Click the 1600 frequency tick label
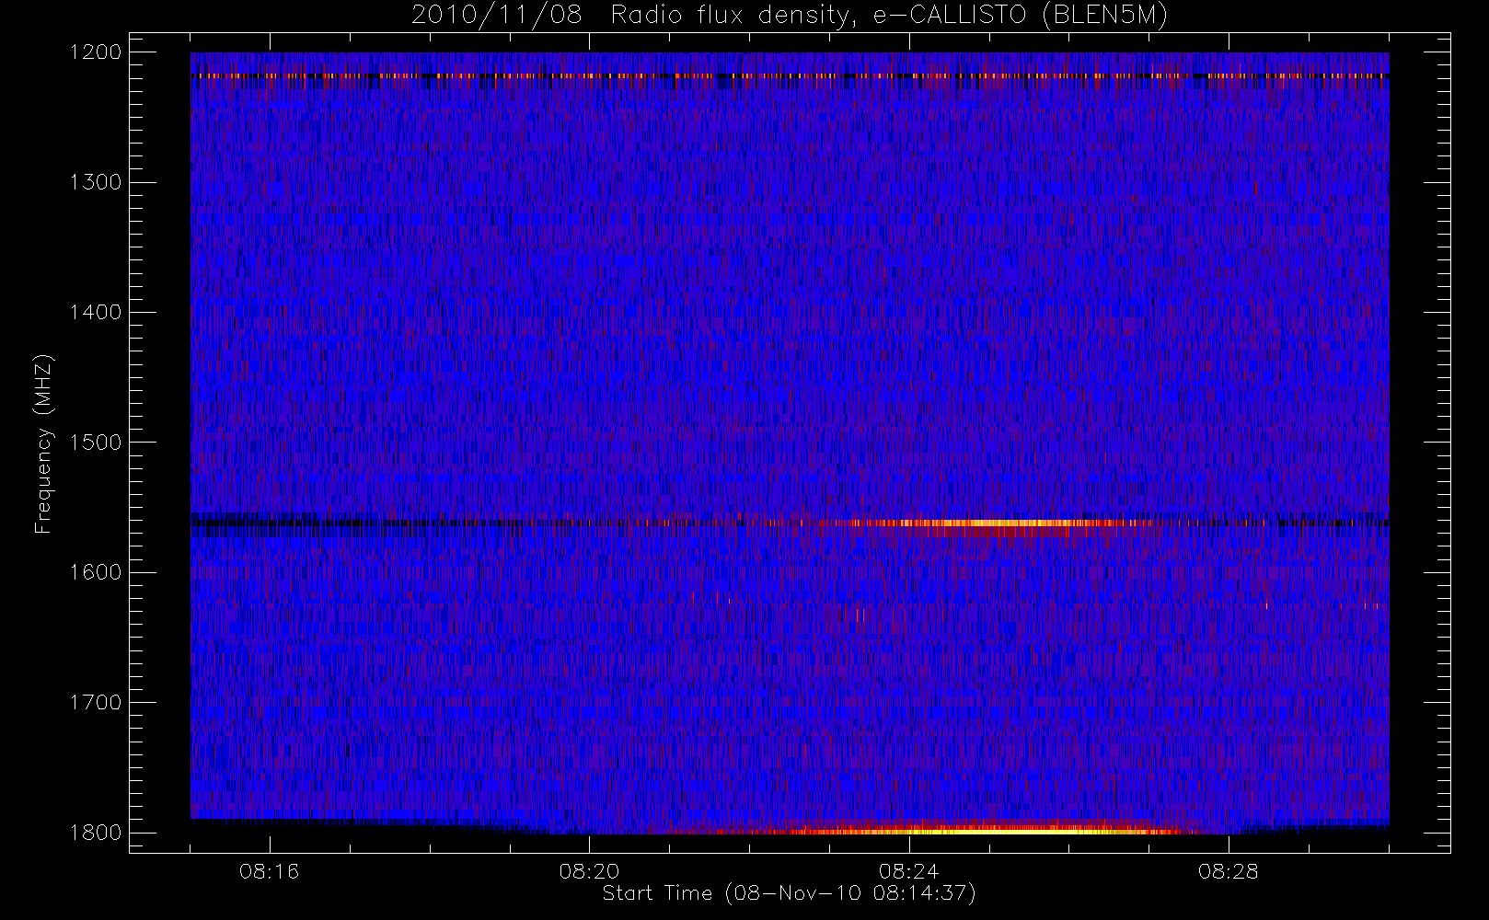Image resolution: width=1489 pixels, height=920 pixels. coord(96,572)
